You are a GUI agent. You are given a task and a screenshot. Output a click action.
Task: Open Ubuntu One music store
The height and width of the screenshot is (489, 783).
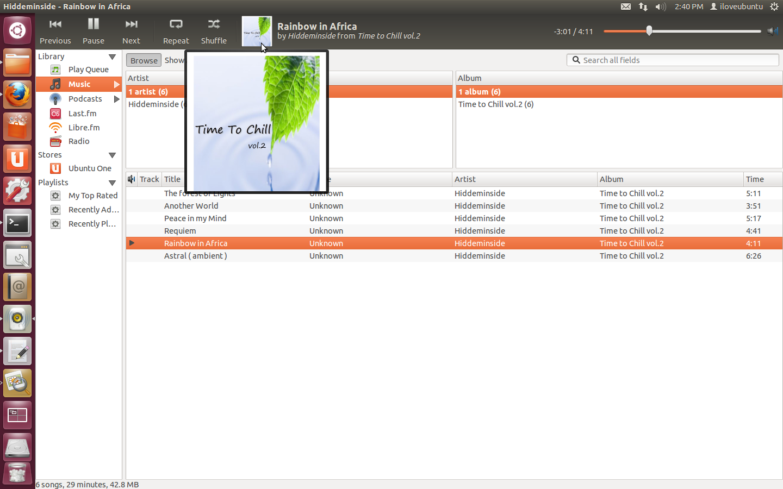(x=90, y=168)
